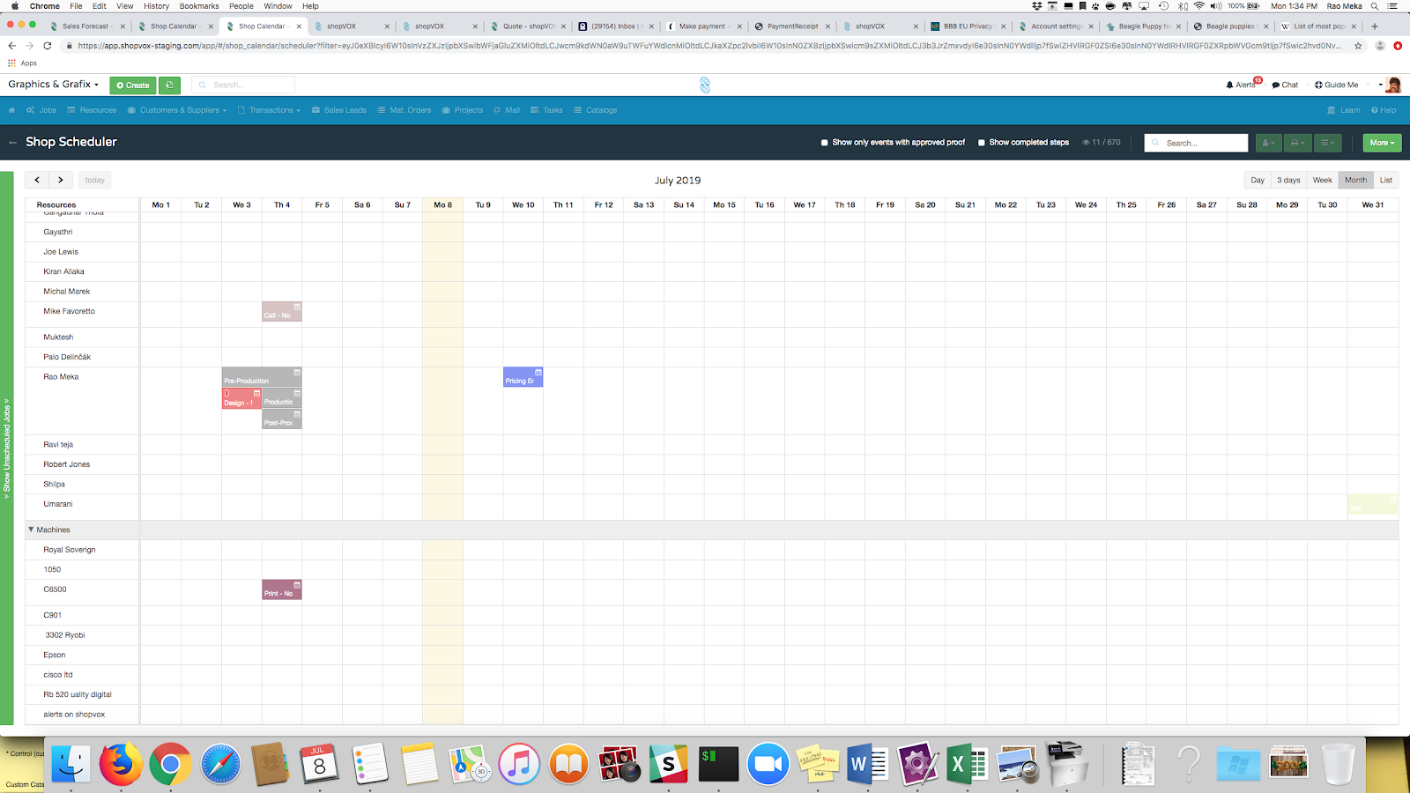
Task: Open the red Design event for Rao Meka
Action: pyautogui.click(x=241, y=398)
